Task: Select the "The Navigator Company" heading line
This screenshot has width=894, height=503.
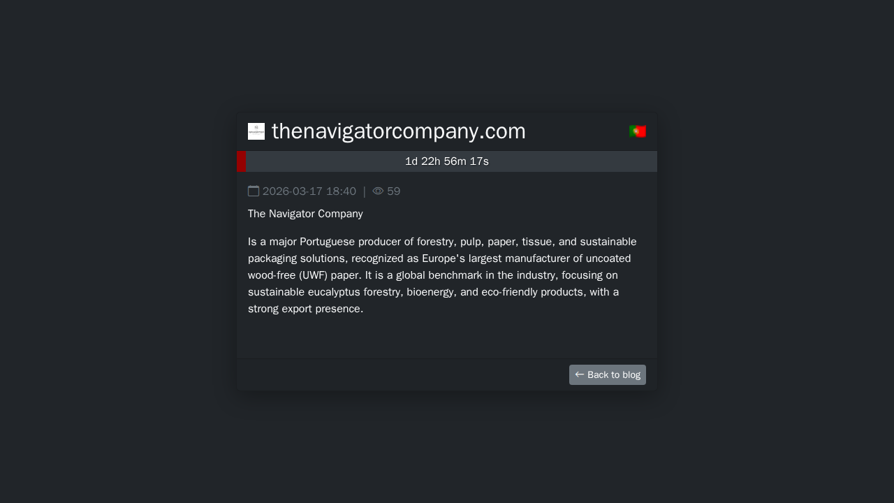Action: pos(305,214)
